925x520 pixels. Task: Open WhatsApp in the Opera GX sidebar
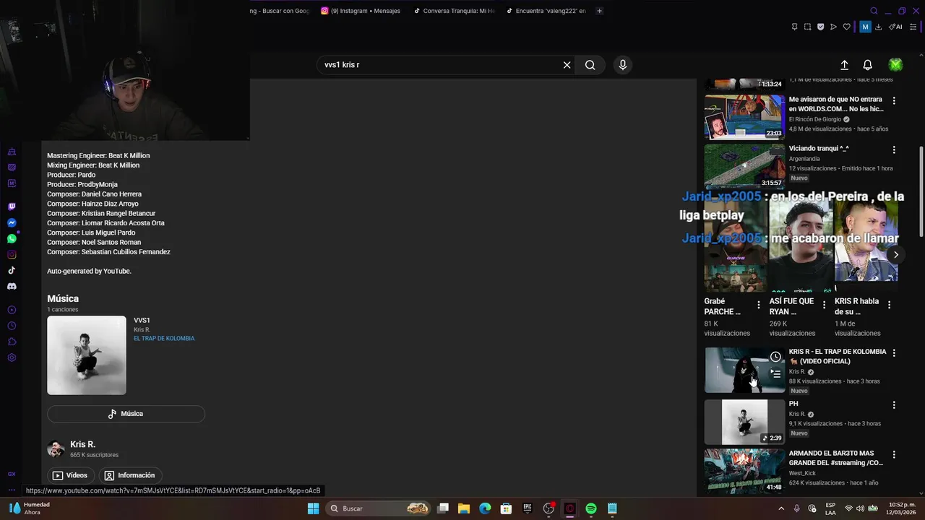point(12,238)
